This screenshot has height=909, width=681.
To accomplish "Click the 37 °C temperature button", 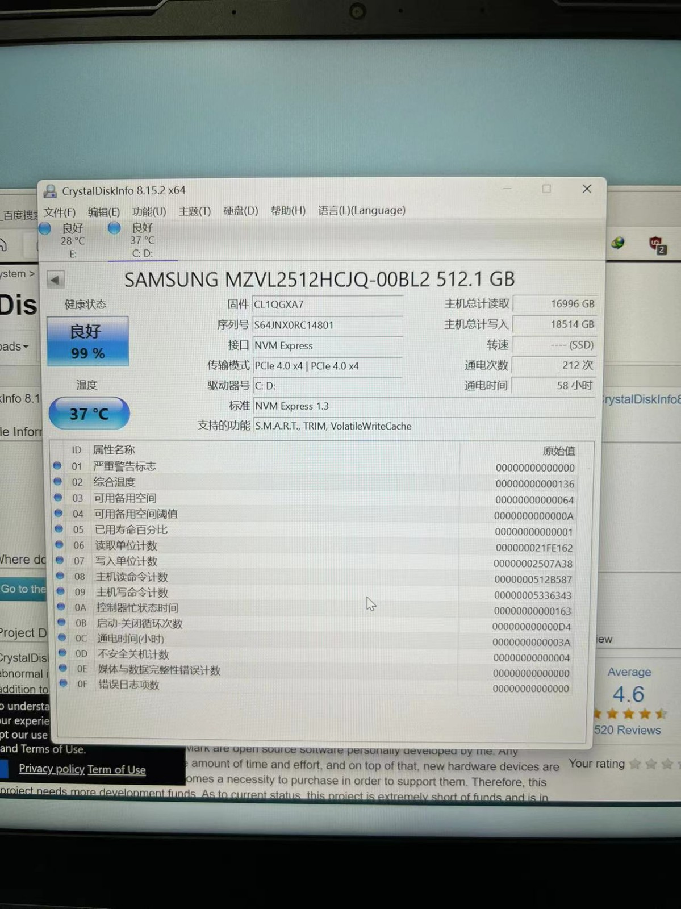I will click(x=89, y=414).
